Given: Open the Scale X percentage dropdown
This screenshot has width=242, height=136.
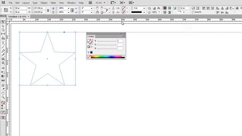Looking at the screenshot, I should click(x=68, y=8).
